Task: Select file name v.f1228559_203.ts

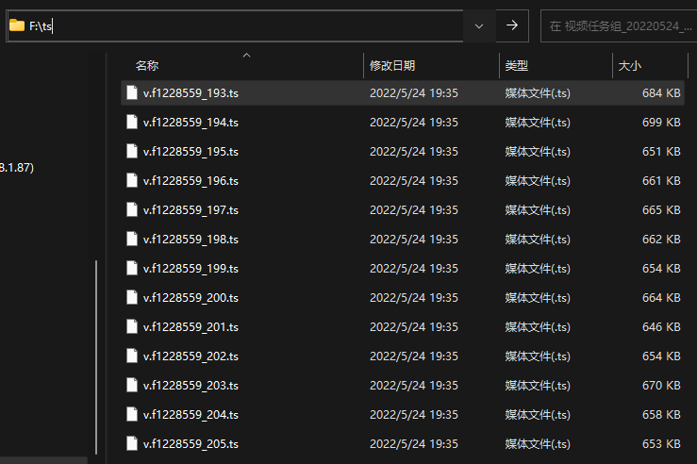Action: point(191,386)
